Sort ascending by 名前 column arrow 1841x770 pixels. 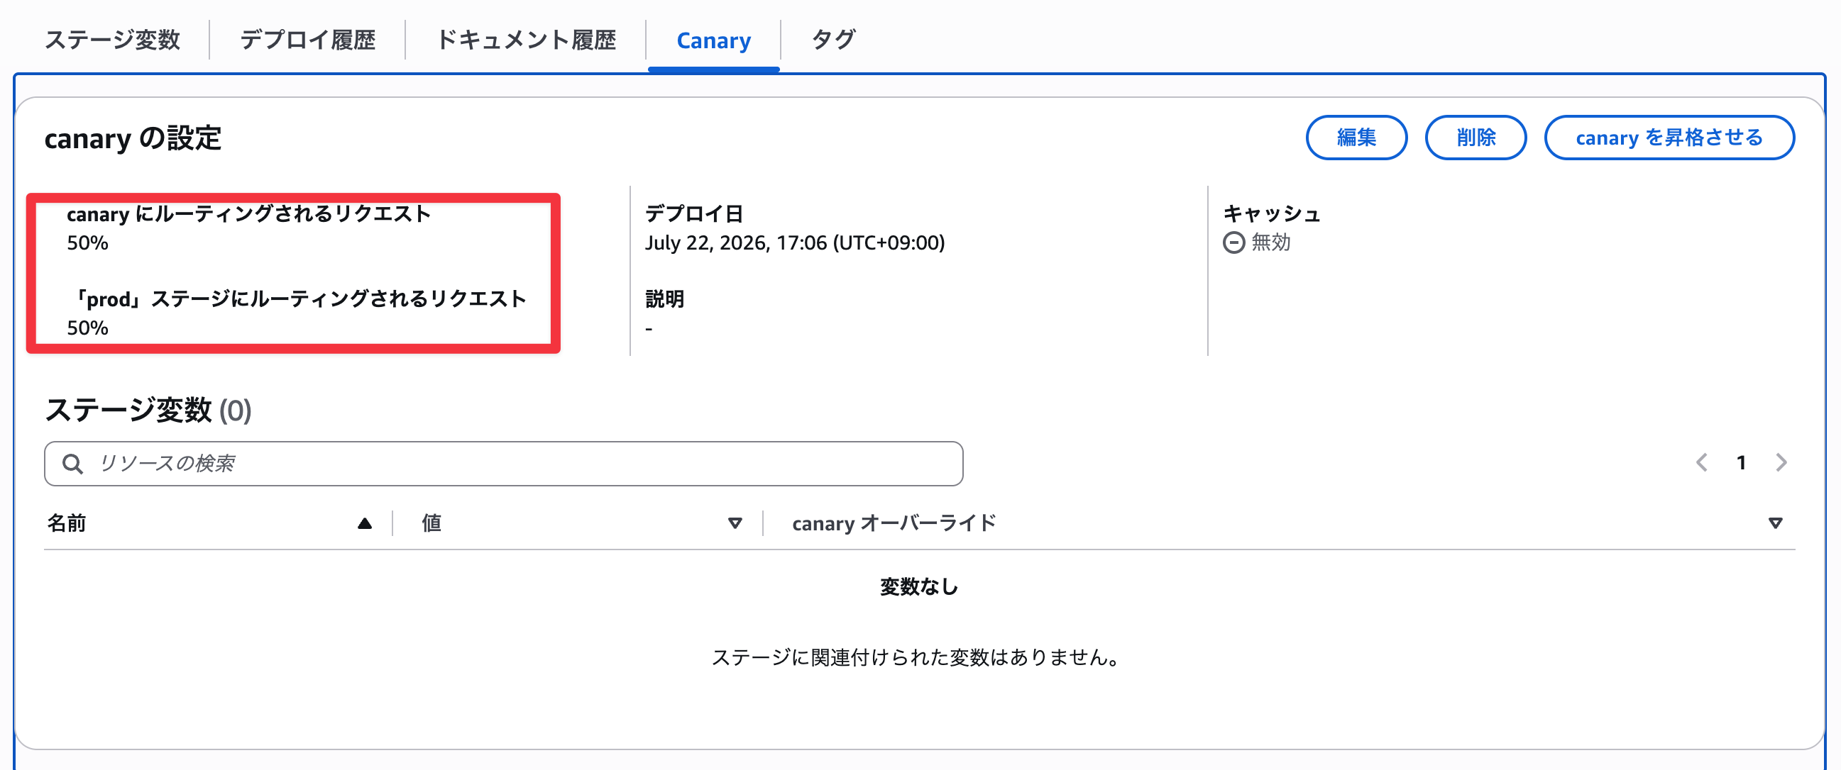[x=365, y=523]
